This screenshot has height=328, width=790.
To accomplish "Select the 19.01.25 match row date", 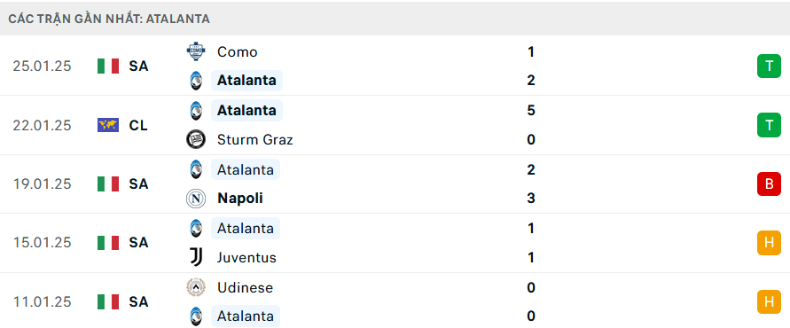I will point(43,184).
